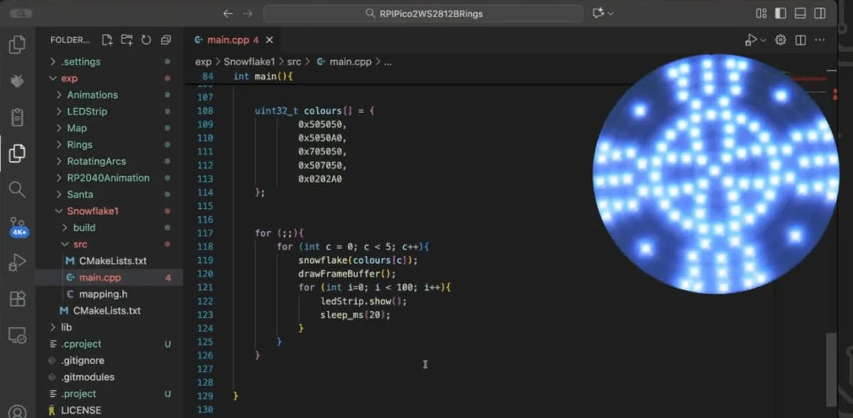Open the Customize Layout icon
The image size is (853, 418).
click(761, 14)
